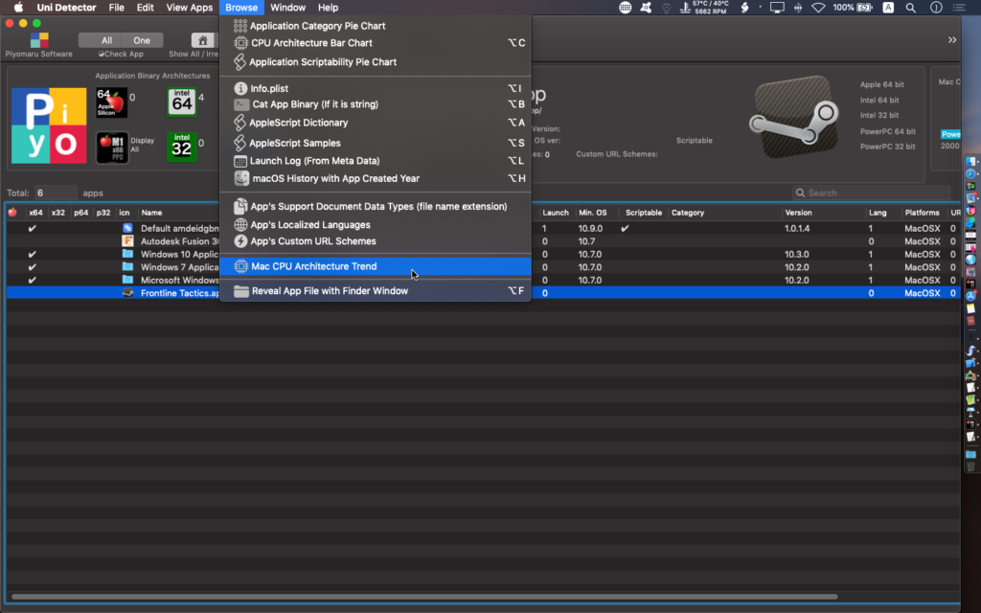Click the temperature and fan RPM monitor

[704, 8]
